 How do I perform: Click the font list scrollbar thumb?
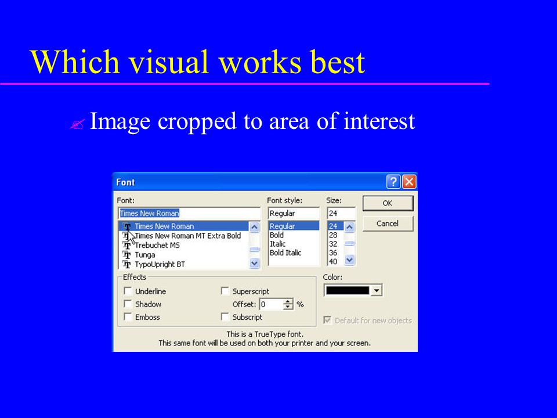pos(254,250)
